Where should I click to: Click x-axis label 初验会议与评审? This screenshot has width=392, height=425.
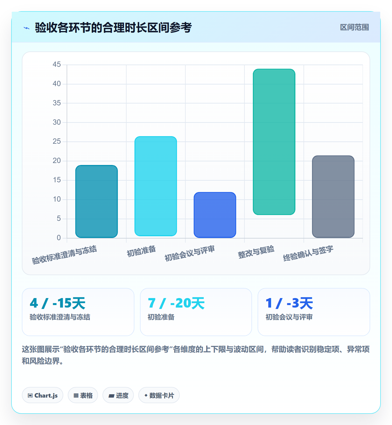point(190,253)
